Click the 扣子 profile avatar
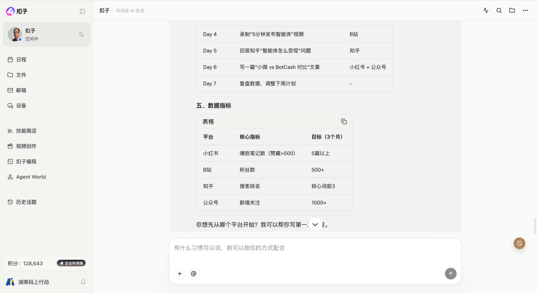Image resolution: width=537 pixels, height=293 pixels. point(15,34)
